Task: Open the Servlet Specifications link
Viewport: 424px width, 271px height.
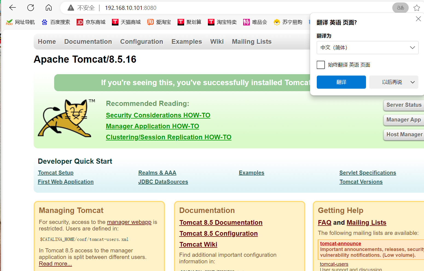Action: point(368,173)
